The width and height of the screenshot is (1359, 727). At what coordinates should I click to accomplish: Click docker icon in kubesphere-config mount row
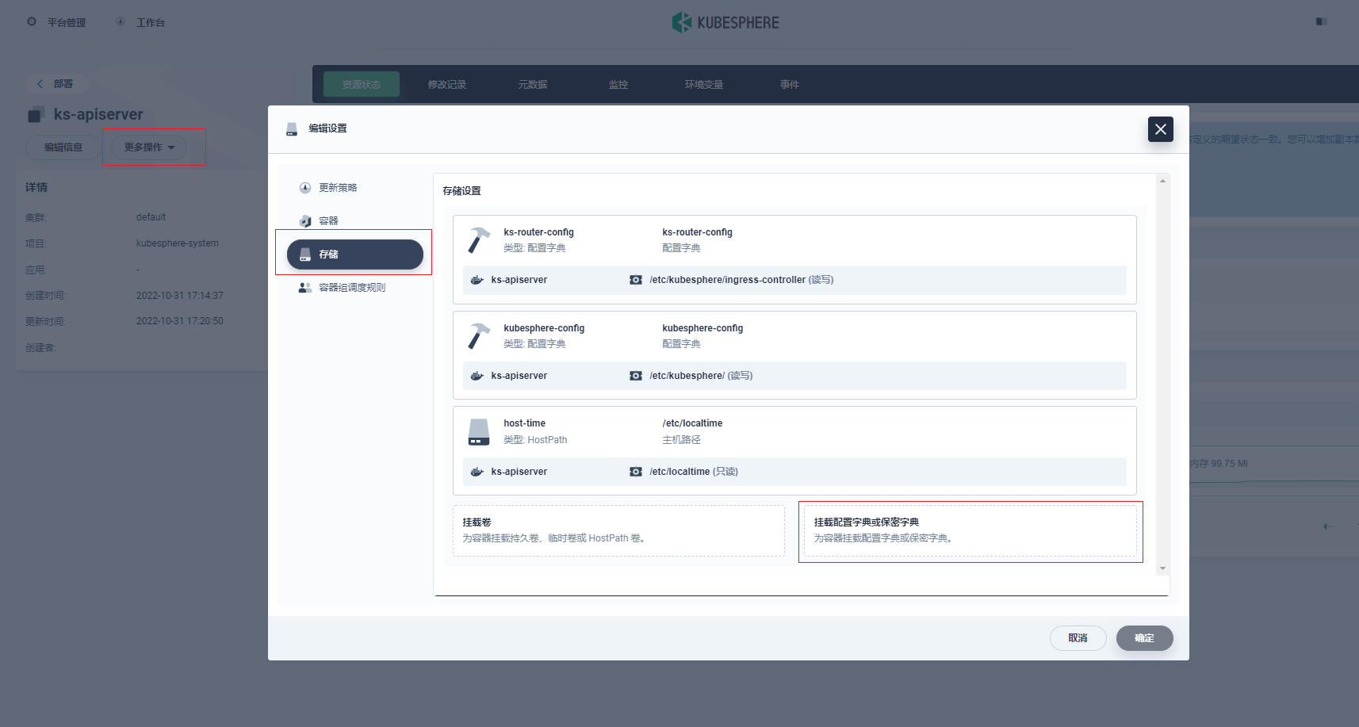tap(477, 376)
